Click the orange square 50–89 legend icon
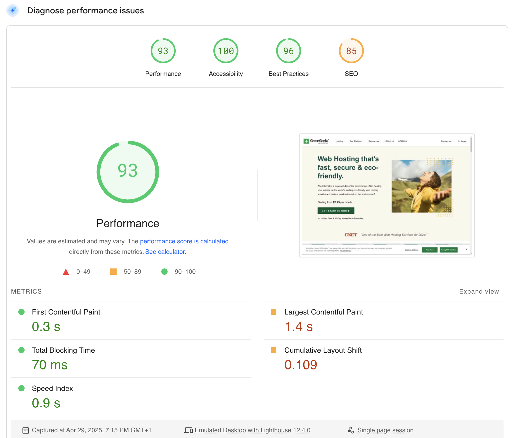Screen dimensions: 514x438 (113, 272)
